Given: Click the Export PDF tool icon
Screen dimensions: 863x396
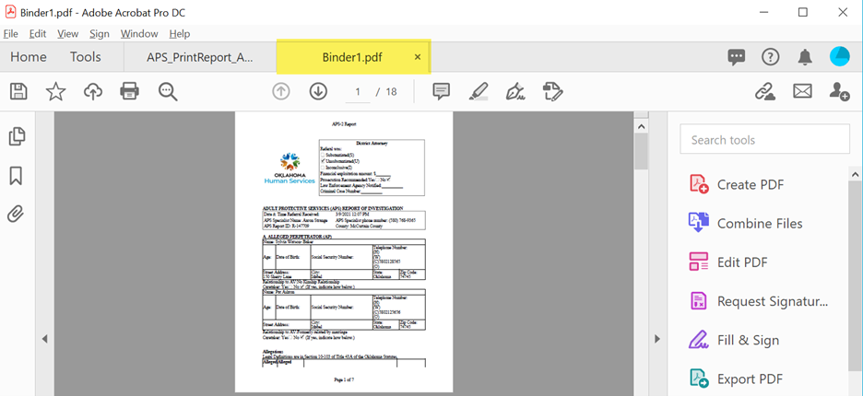Looking at the screenshot, I should pyautogui.click(x=699, y=379).
